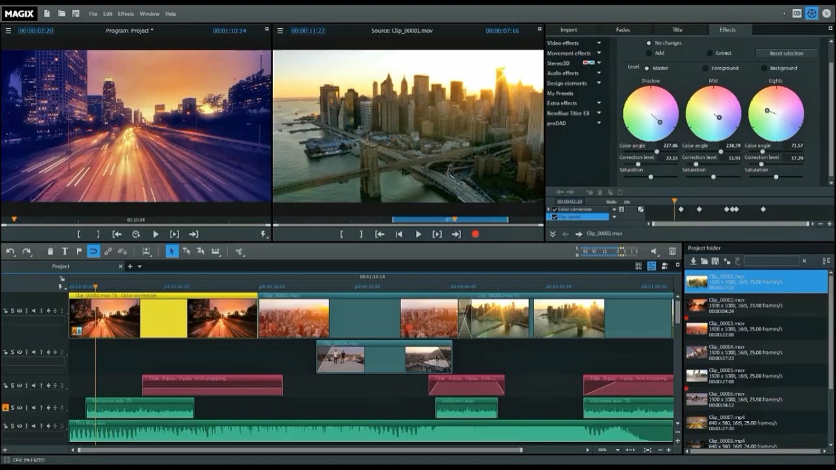Select the single object mouse mode arrow
The height and width of the screenshot is (470, 836).
[x=172, y=251]
